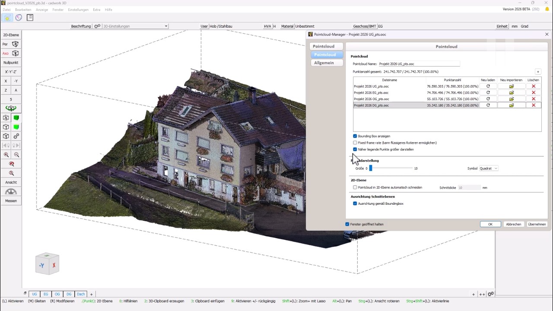Open the gear settings beside Beschriftung
The height and width of the screenshot is (311, 553).
[97, 26]
